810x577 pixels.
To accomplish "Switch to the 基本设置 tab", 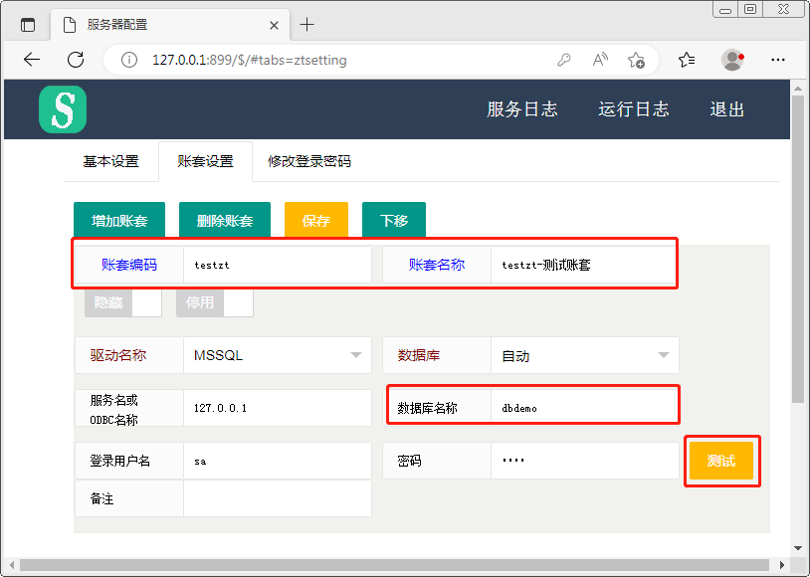I will click(x=110, y=161).
